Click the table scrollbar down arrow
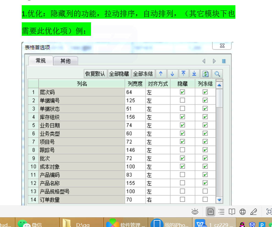The image size is (272, 227). 219,200
